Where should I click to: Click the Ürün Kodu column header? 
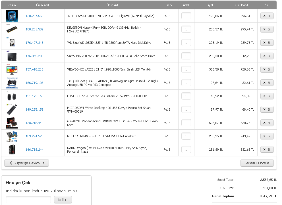(x=43, y=5)
